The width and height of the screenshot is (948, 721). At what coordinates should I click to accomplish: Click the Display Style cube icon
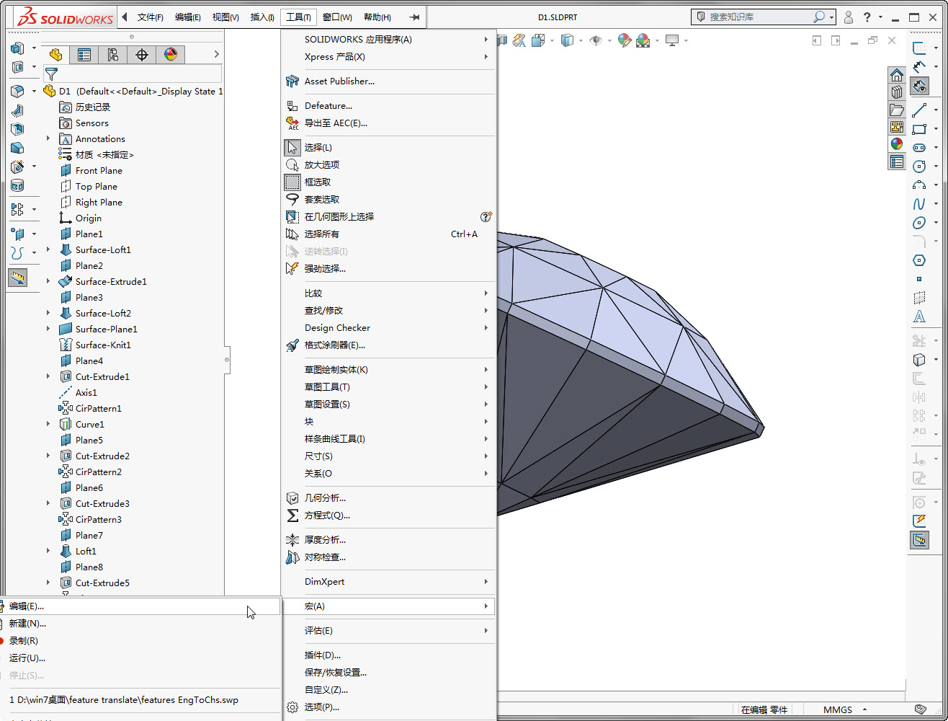568,41
